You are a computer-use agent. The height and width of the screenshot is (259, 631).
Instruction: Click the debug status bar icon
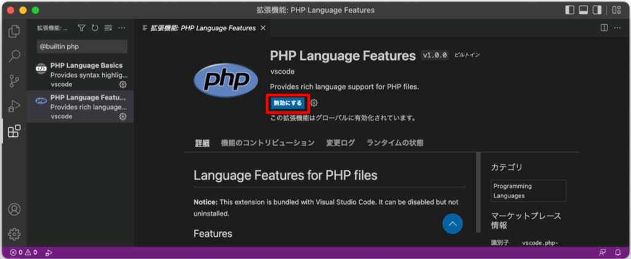[49, 253]
